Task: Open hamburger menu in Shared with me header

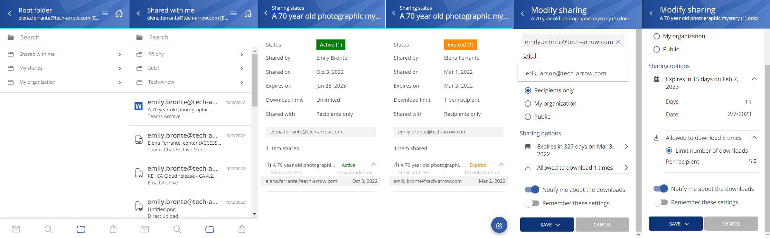Action: coord(234,13)
